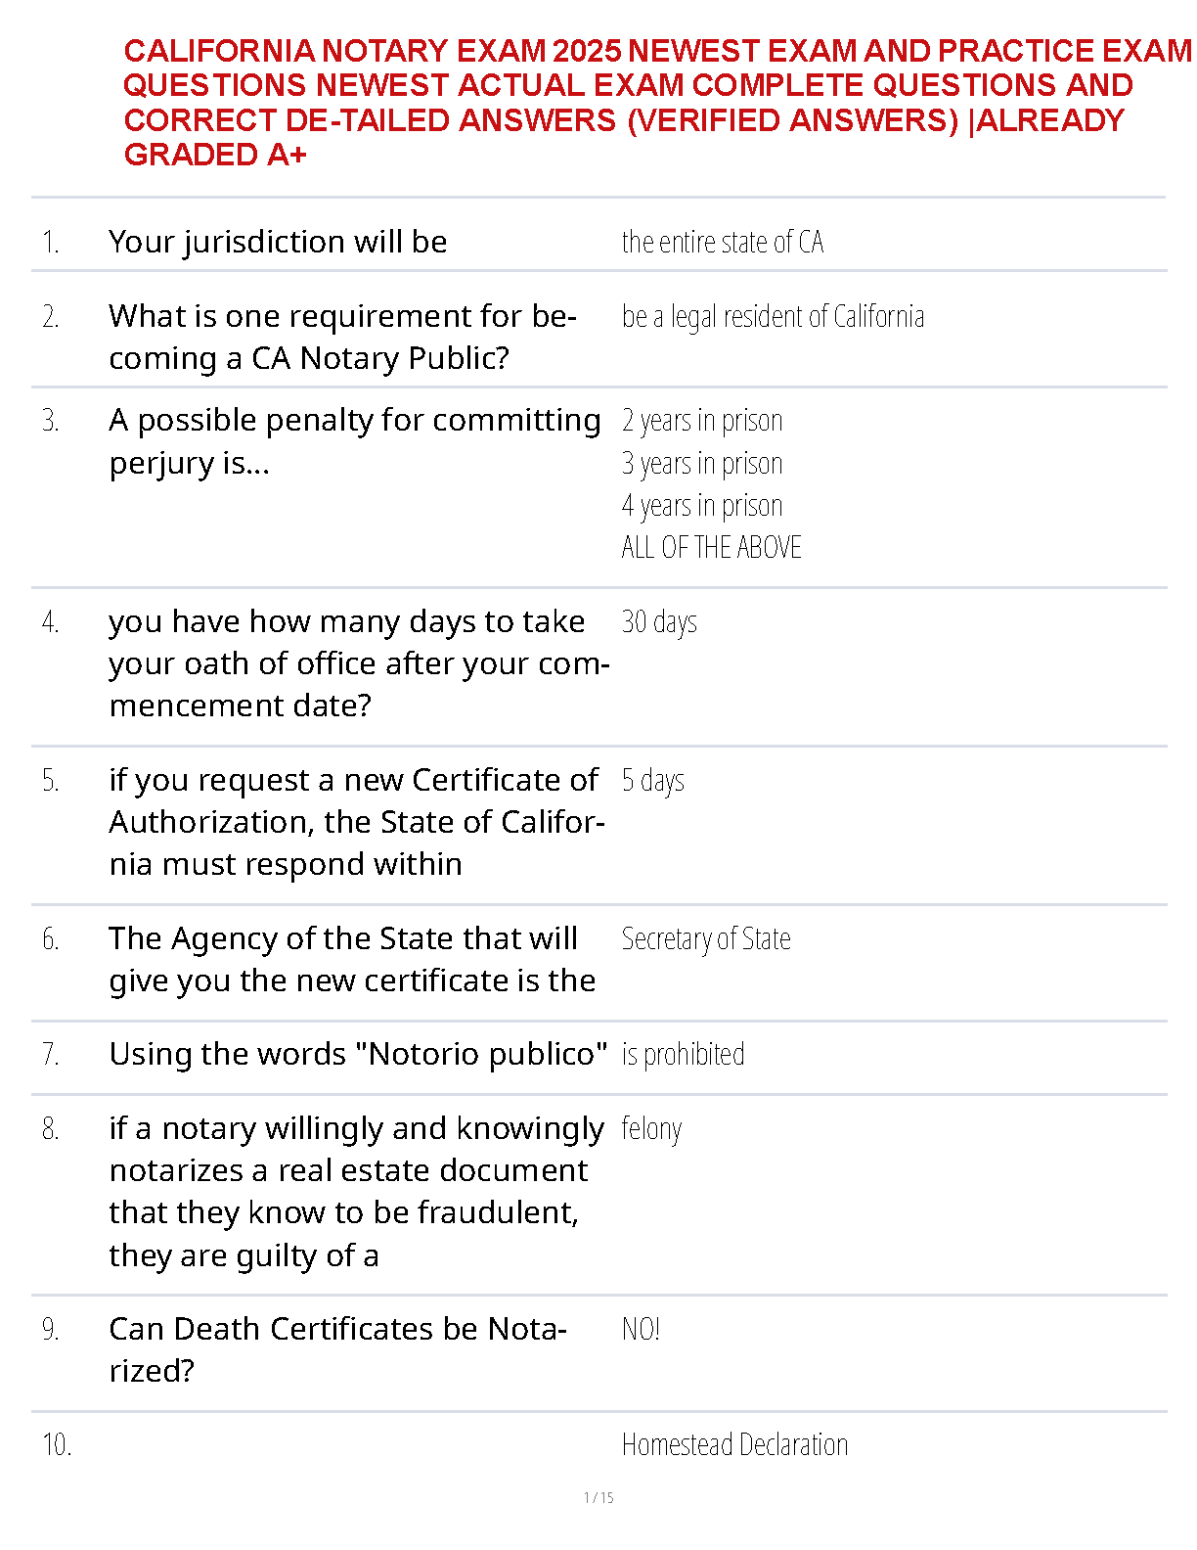Select the '2 years in prison' line
This screenshot has height=1550, width=1197.
pos(702,421)
